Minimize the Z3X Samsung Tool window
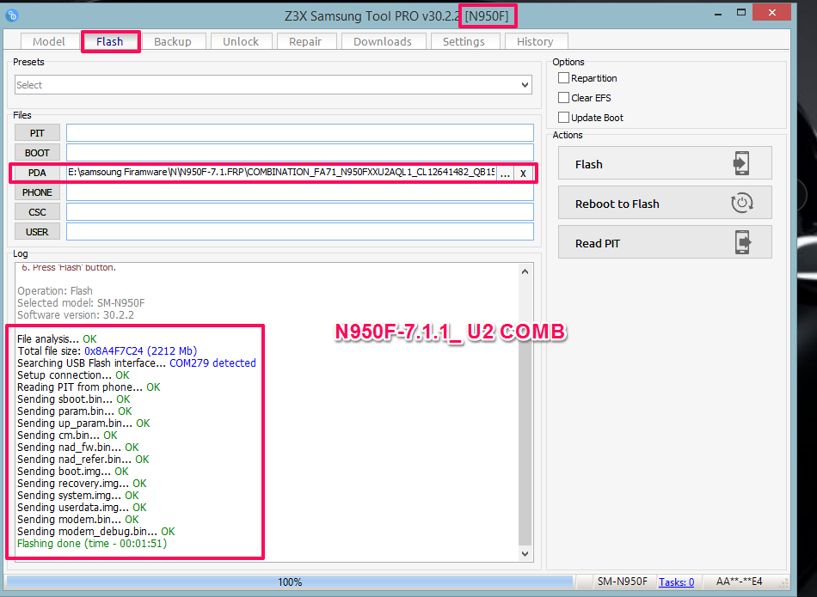This screenshot has width=817, height=597. pos(718,13)
